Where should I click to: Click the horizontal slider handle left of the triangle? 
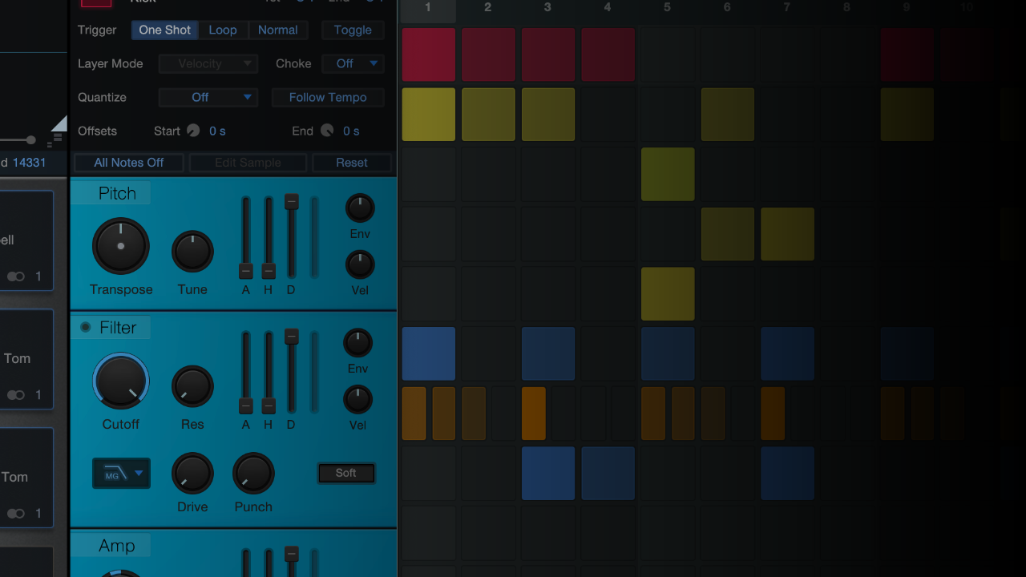[x=30, y=140]
